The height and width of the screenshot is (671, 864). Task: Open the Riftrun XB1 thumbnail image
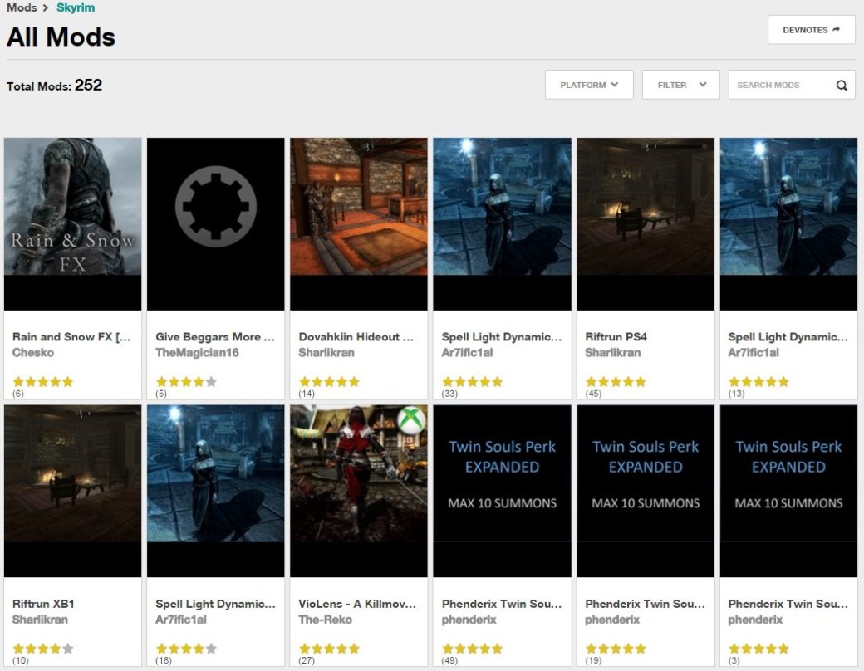pyautogui.click(x=73, y=491)
